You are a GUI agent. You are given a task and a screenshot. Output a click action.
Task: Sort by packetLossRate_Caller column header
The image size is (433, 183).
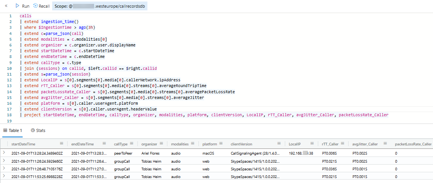413,144
